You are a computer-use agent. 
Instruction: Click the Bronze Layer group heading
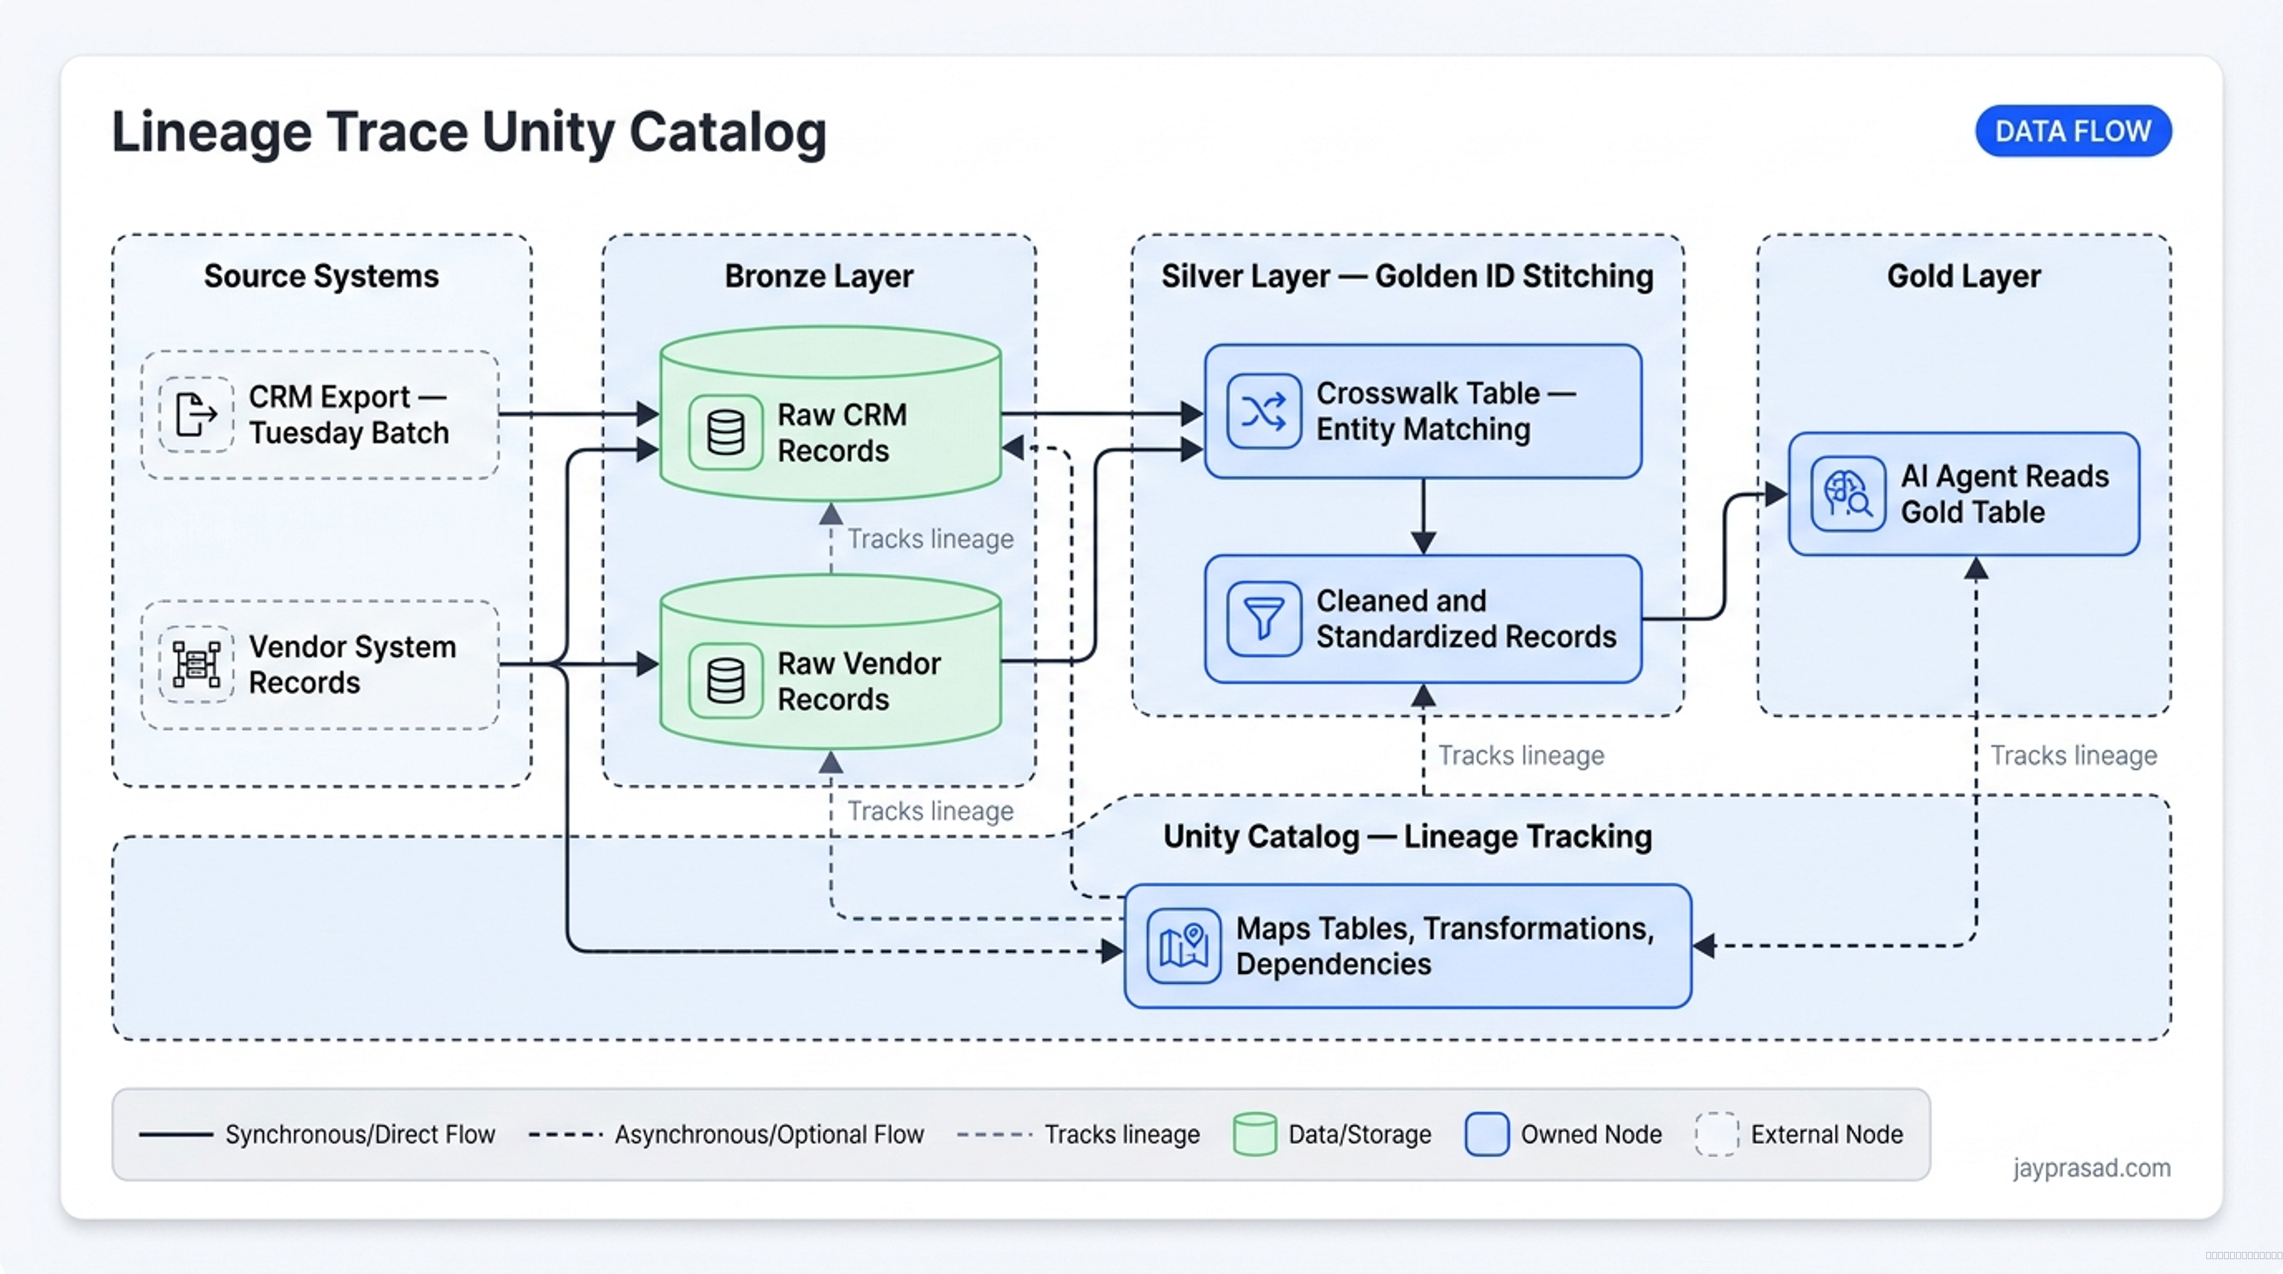click(x=819, y=276)
